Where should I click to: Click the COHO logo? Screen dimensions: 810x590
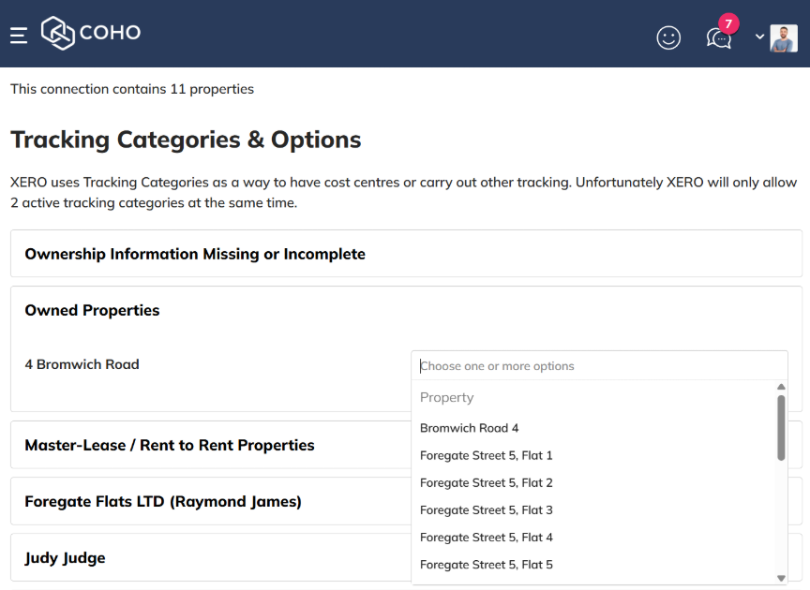tap(91, 33)
